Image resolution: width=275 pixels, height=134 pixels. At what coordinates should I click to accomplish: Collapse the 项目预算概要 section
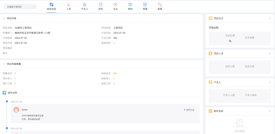(x=4, y=64)
